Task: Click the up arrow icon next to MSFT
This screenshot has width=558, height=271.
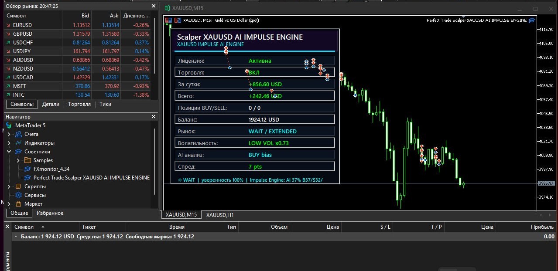Action: click(8, 86)
